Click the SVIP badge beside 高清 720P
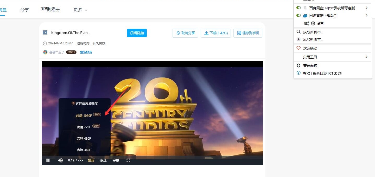Screen dimensions: 375x177 click(96, 126)
